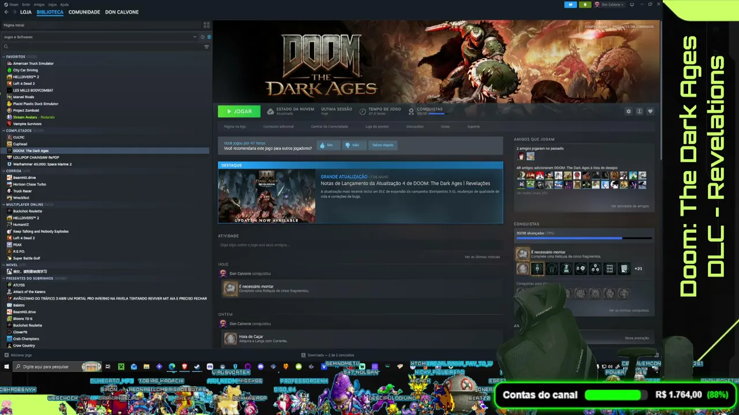The height and width of the screenshot is (415, 739).
Task: Open the Jogos e Softwares filter dropdown
Action: click(x=99, y=37)
